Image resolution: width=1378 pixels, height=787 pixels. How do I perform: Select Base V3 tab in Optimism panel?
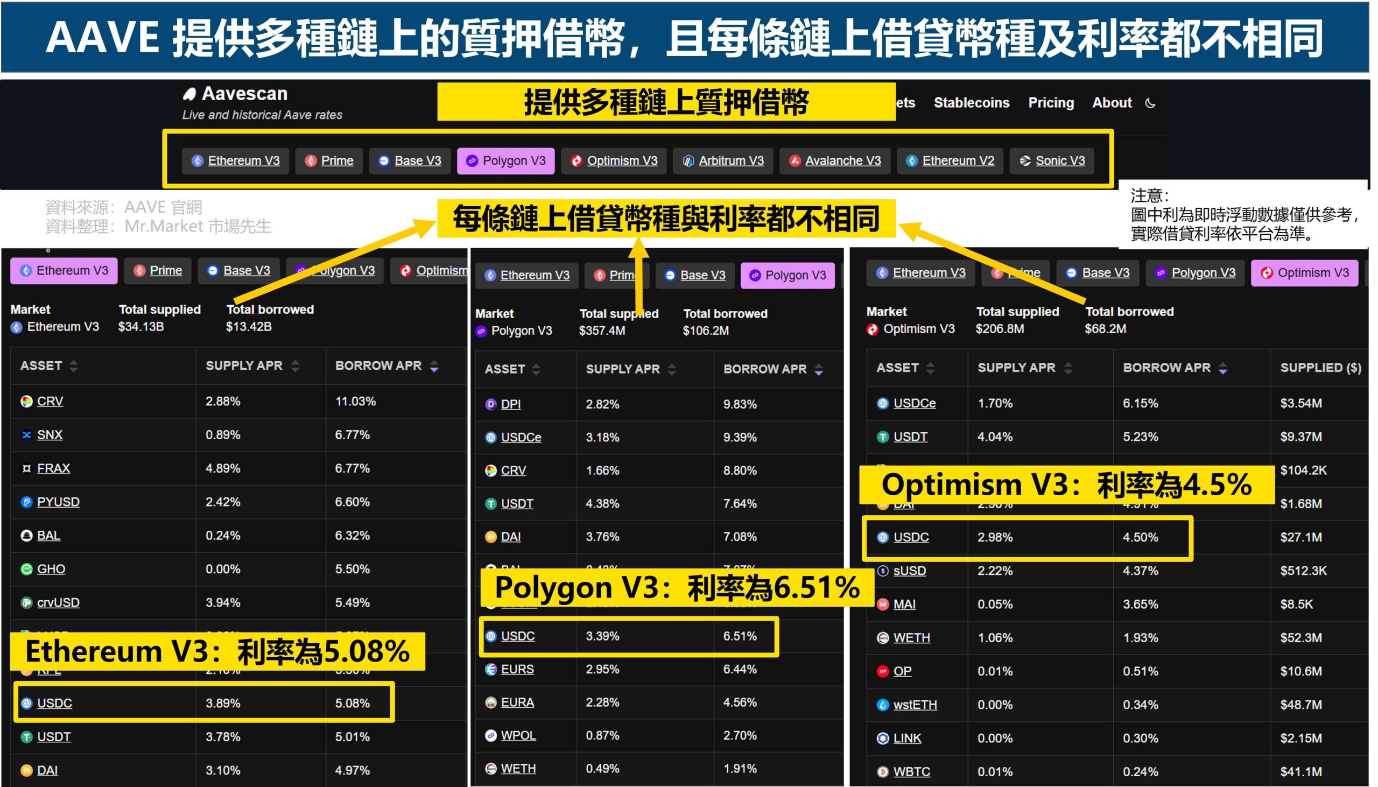coord(1097,272)
